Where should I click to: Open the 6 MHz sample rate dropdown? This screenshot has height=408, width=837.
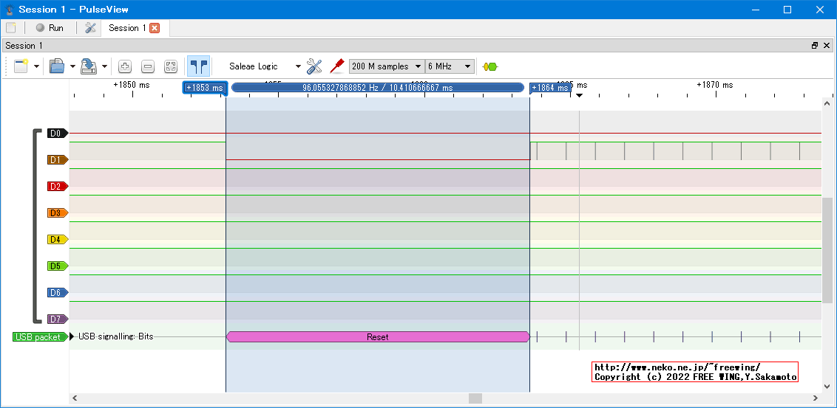coord(450,66)
